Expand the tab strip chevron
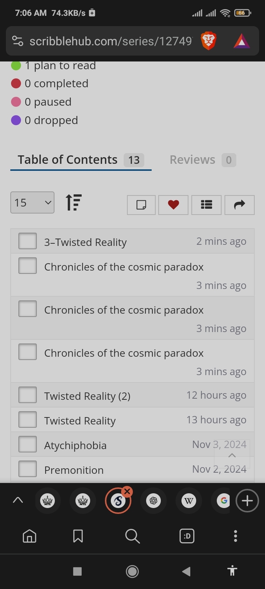The image size is (265, 589). pos(18,500)
